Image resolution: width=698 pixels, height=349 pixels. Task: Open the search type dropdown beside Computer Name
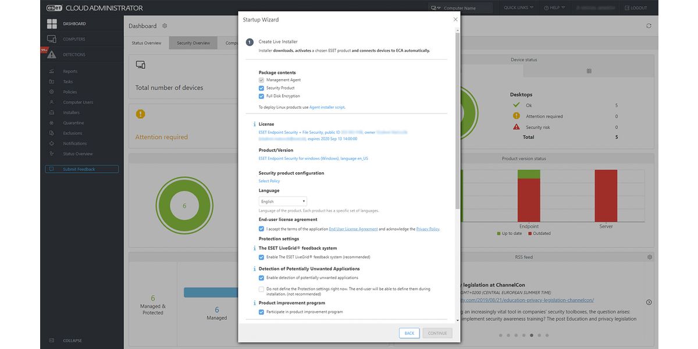coord(435,8)
